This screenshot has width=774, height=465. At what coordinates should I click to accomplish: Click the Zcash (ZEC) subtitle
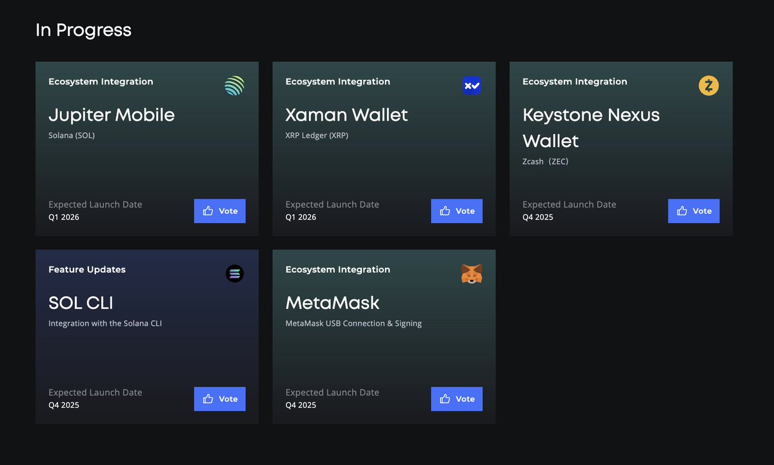tap(546, 161)
